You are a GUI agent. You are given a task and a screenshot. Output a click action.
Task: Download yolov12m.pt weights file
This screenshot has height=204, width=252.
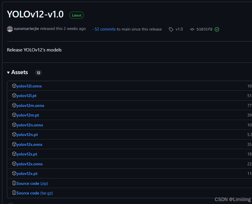28,115
